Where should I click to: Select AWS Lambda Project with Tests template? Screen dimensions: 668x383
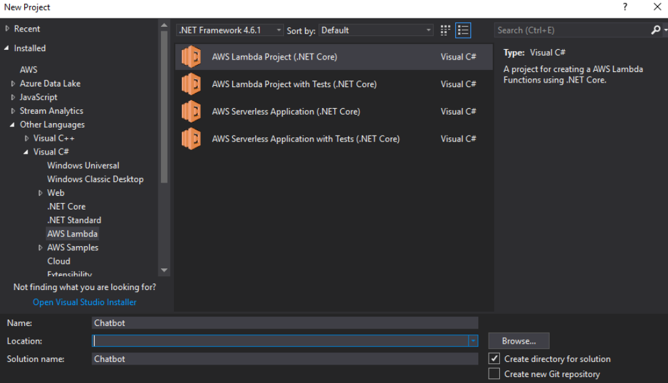click(334, 84)
